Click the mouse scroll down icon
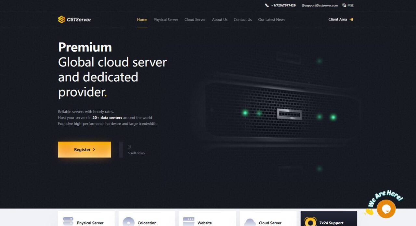 tap(129, 147)
